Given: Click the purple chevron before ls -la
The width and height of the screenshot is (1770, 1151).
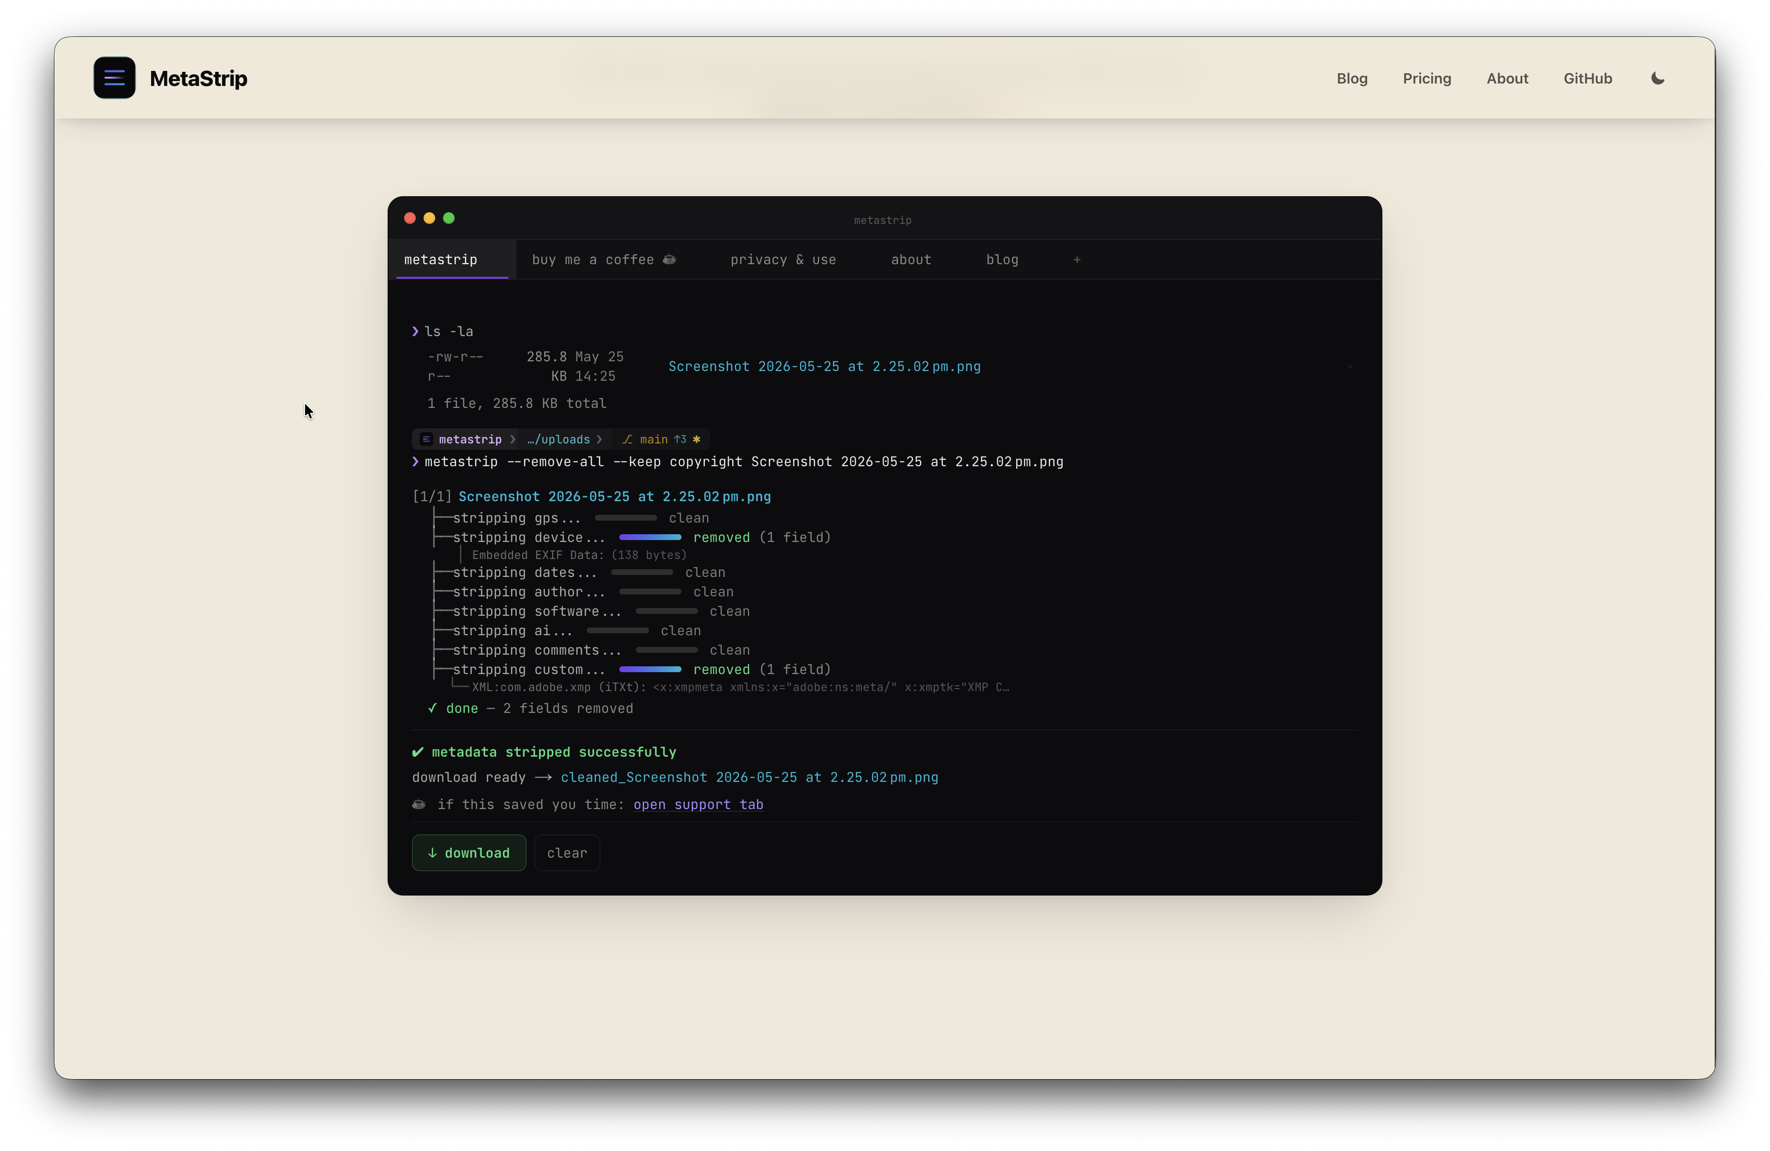Looking at the screenshot, I should tap(415, 332).
